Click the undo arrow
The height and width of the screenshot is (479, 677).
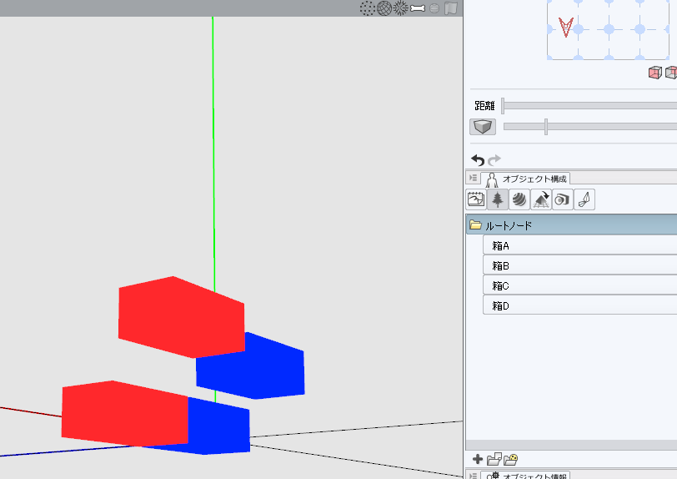[478, 159]
